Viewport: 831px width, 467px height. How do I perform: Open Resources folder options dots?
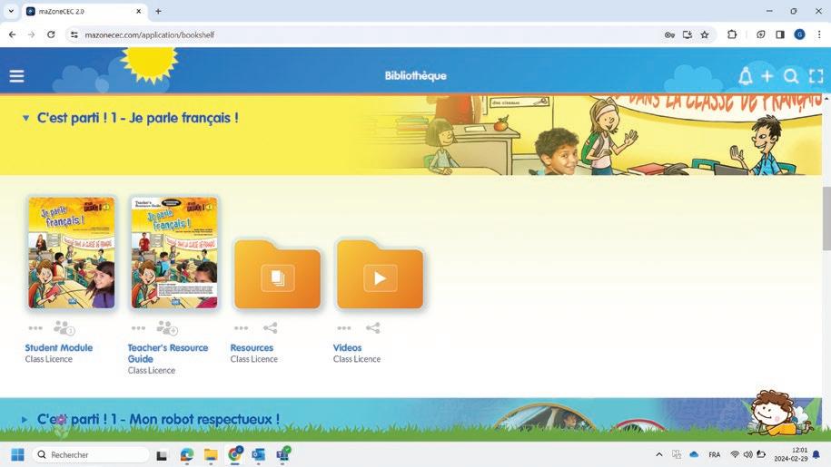point(242,328)
